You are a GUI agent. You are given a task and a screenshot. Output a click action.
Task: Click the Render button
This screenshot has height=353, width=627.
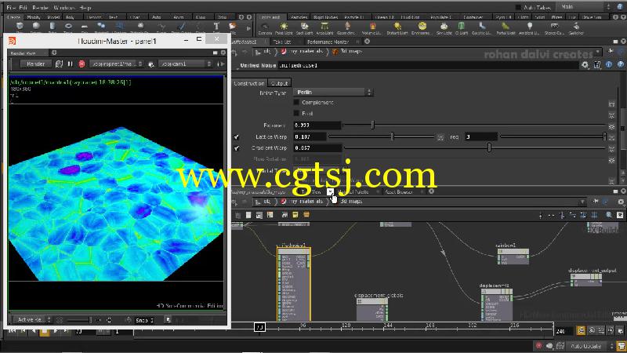pos(35,64)
